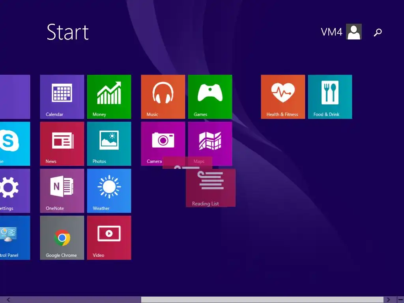Open the Photos tile

(109, 144)
